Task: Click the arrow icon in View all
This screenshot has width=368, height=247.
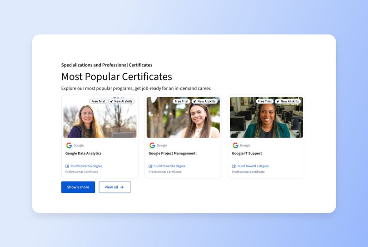Action: 122,187
